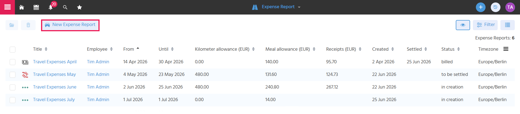The width and height of the screenshot is (520, 114).
Task: Click the trash delete toolbar icon
Action: pyautogui.click(x=28, y=25)
